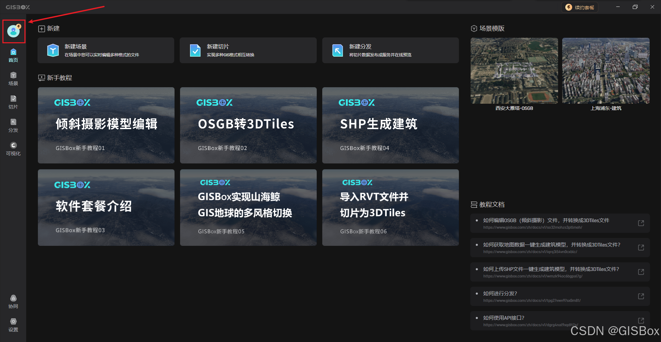Open 协同 collaboration in sidebar
Viewport: 661px width, 342px height.
(x=13, y=301)
